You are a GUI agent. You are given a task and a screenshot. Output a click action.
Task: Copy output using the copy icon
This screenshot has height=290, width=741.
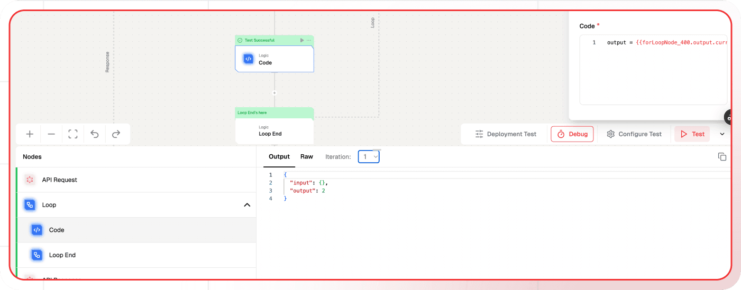722,157
